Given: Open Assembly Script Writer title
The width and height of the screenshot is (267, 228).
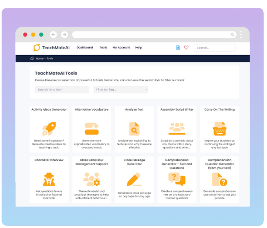Looking at the screenshot, I should pos(177,109).
